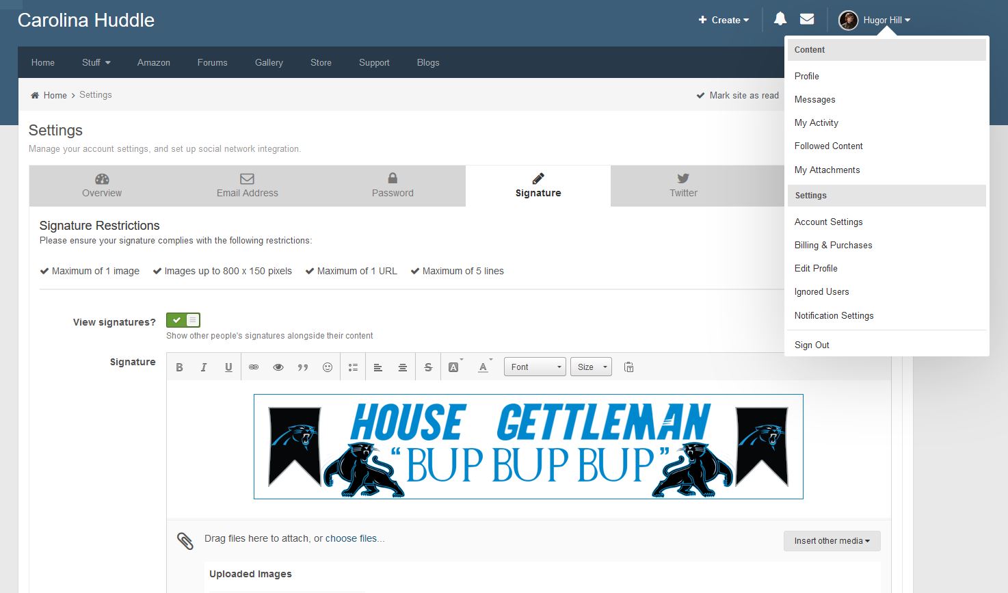Insert a quote block
Screen dimensions: 1008x593
pos(303,367)
